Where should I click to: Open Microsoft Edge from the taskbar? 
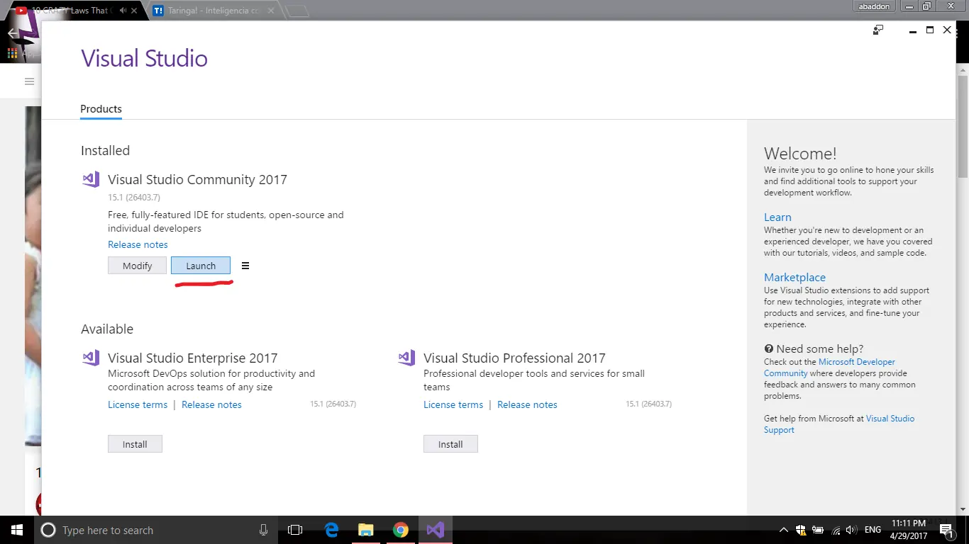[331, 530]
